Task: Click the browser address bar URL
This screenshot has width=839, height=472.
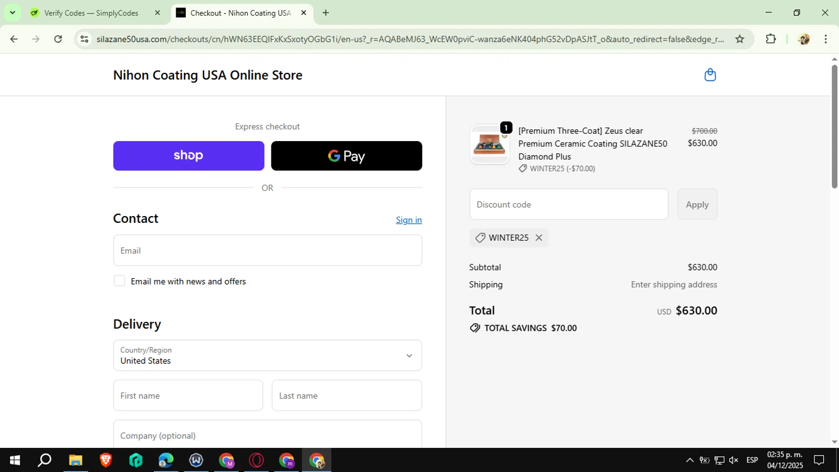Action: 410,39
